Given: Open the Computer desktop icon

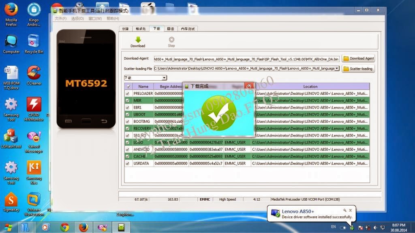Looking at the screenshot, I should tap(11, 44).
